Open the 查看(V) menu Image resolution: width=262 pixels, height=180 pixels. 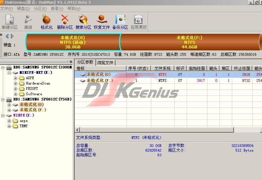coord(57,8)
